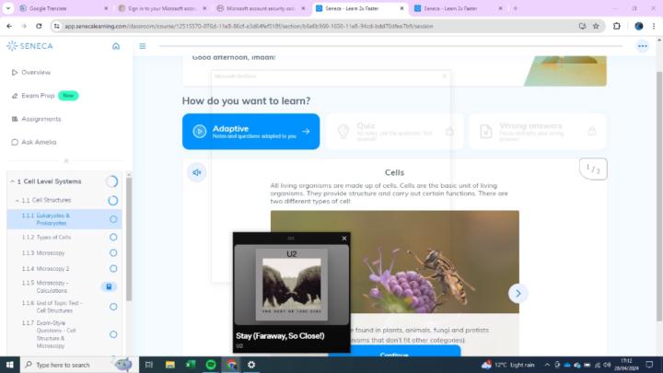Click lock icon on Quiz card
This screenshot has width=663, height=373.
(x=449, y=132)
